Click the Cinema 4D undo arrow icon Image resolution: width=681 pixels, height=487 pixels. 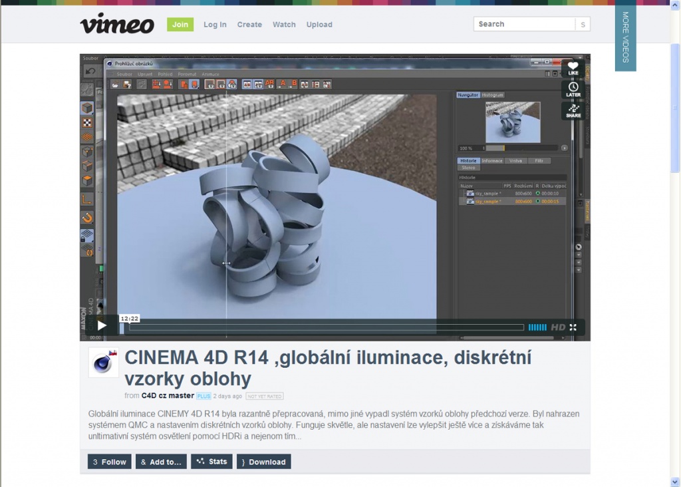90,71
